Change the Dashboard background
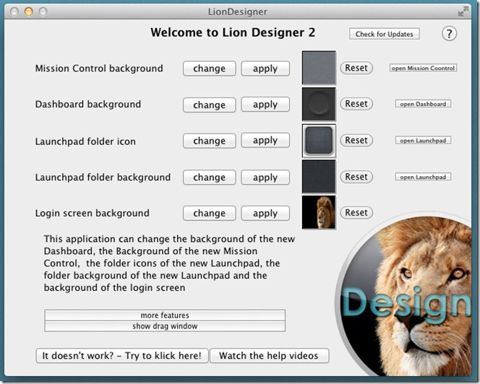Image resolution: width=480 pixels, height=384 pixels. [x=210, y=105]
